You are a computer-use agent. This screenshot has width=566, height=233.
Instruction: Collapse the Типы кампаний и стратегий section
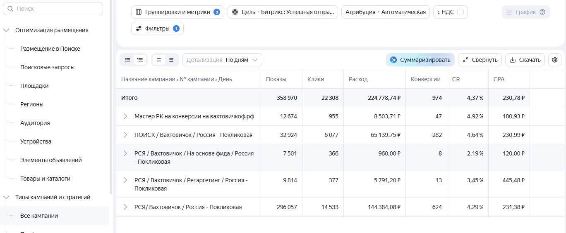click(6, 197)
